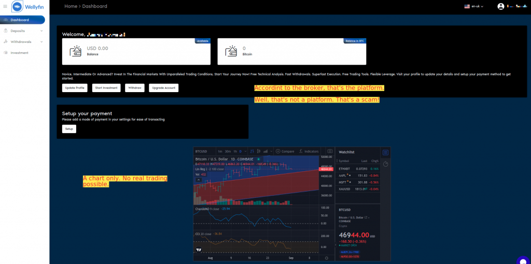
Task: Click Compare in the chart toolbar
Action: pos(285,152)
